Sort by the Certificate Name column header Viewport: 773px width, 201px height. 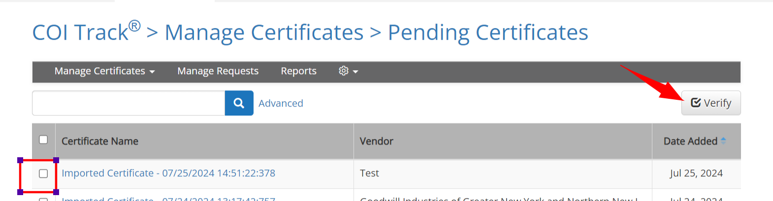100,141
